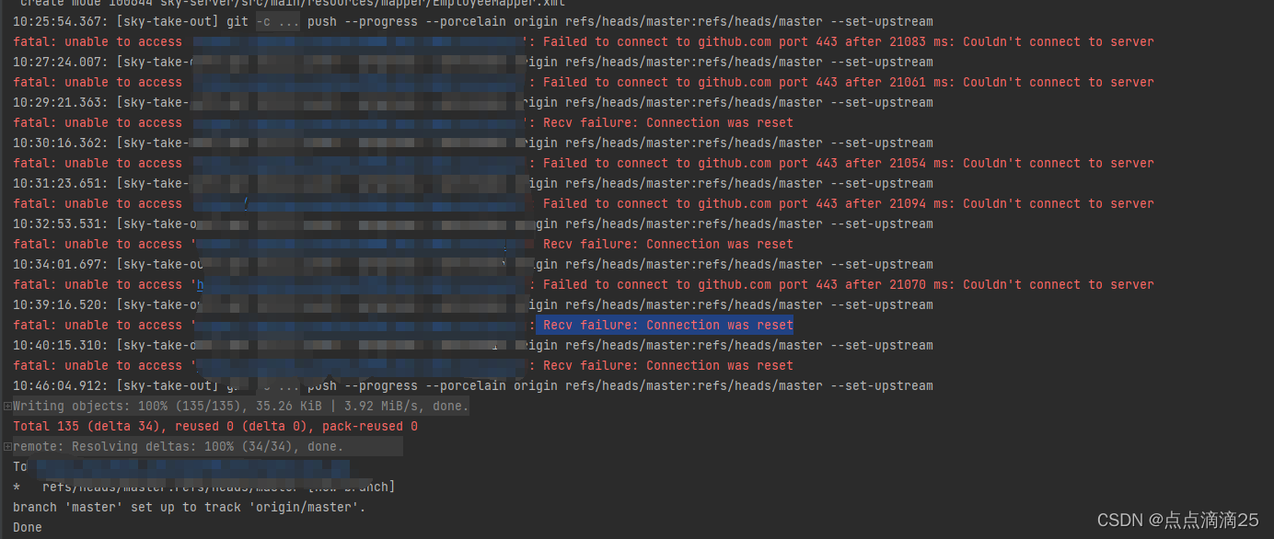Click the 'Done' line at the bottom
The width and height of the screenshot is (1274, 539).
click(27, 527)
